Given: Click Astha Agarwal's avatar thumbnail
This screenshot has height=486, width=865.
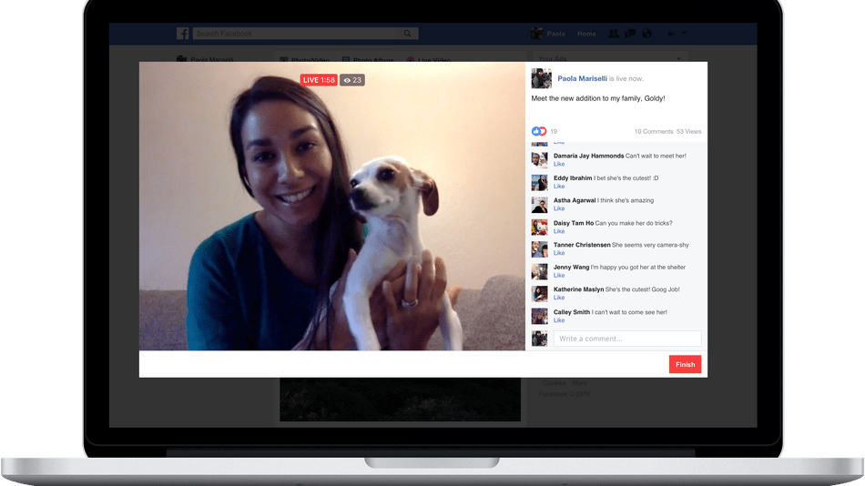Looking at the screenshot, I should point(539,205).
